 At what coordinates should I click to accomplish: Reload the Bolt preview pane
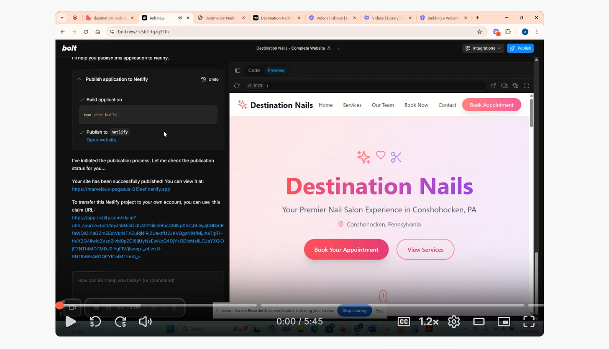237,86
